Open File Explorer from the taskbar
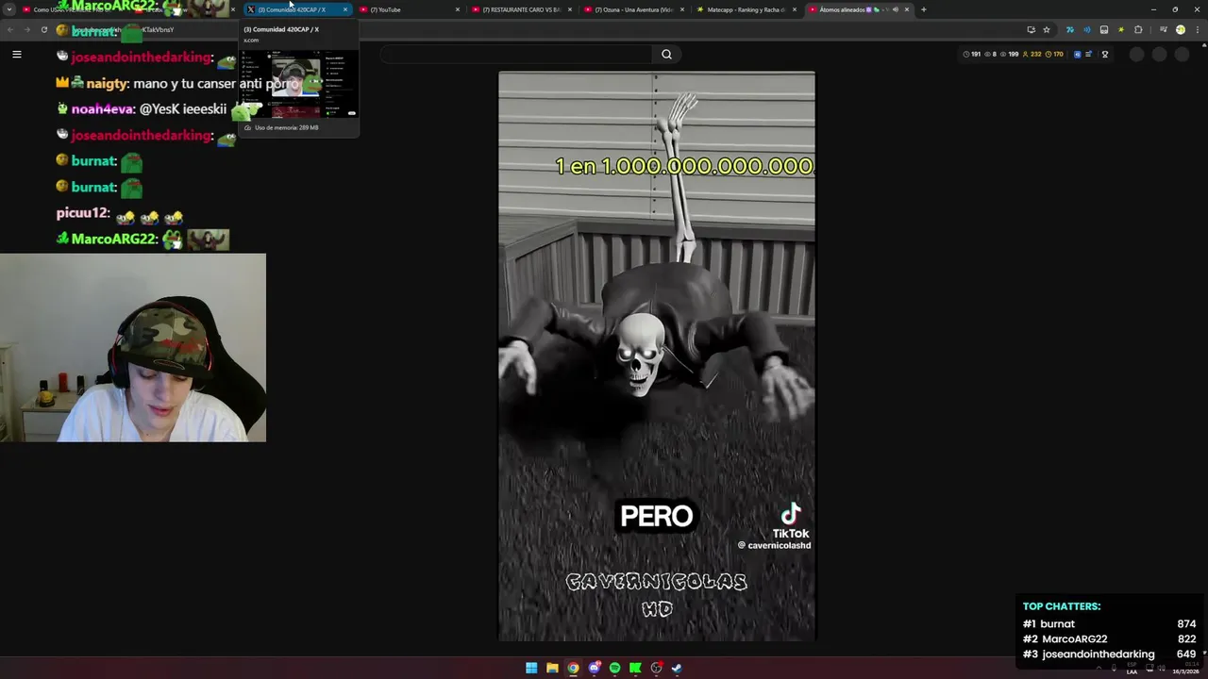The image size is (1208, 679). [552, 668]
